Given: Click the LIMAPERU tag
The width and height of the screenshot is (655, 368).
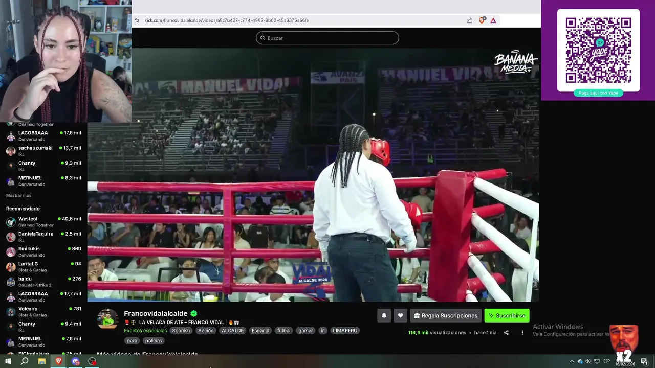Looking at the screenshot, I should tap(345, 331).
